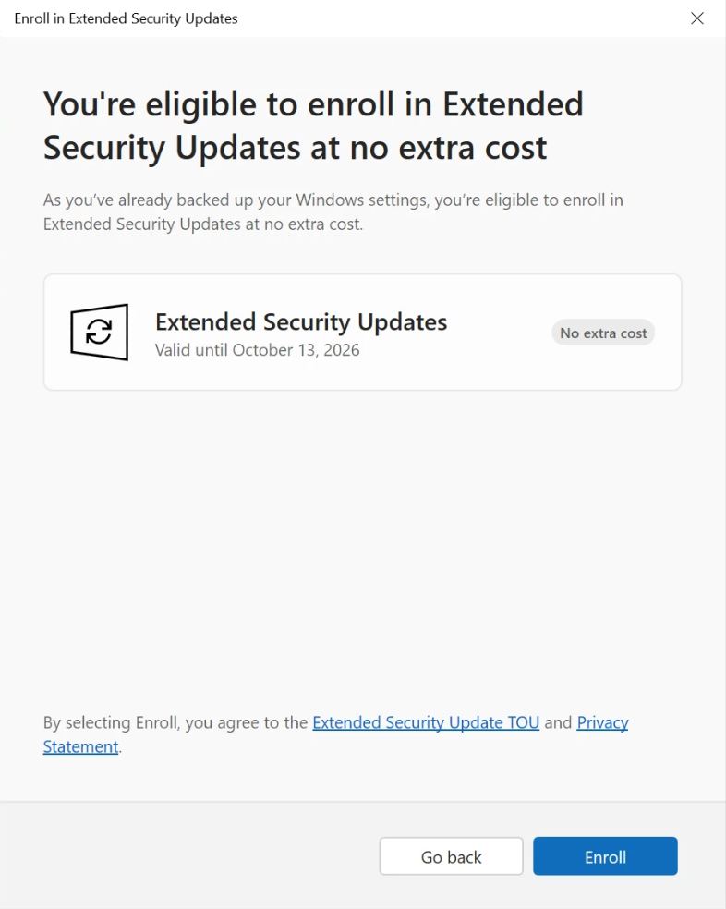This screenshot has width=726, height=909.
Task: Click the Extended Security Updates sync icon
Action: tap(99, 332)
